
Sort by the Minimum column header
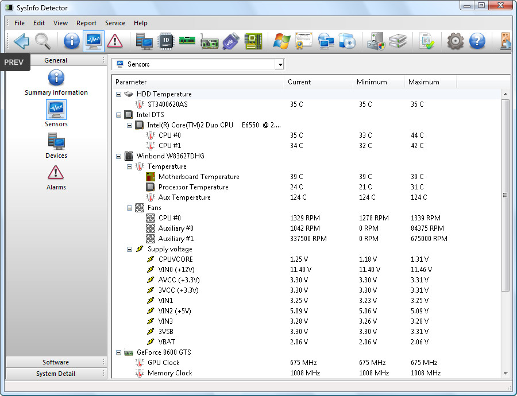click(379, 82)
